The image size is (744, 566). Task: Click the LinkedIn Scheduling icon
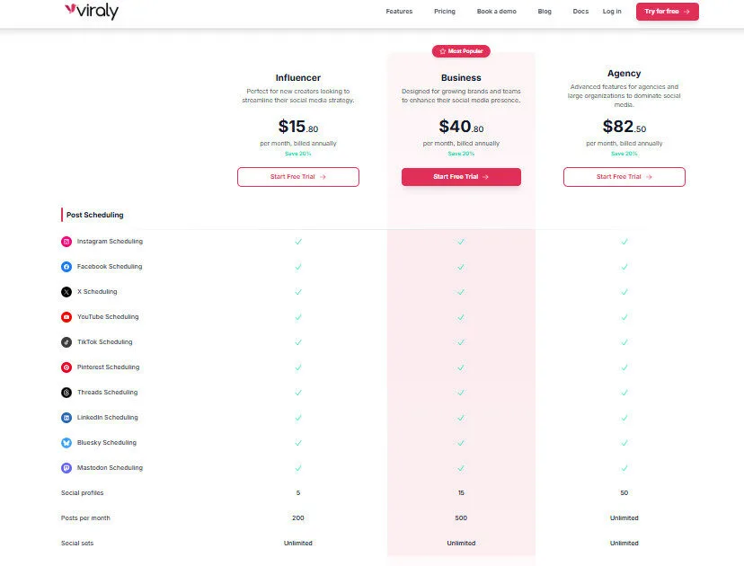click(64, 417)
